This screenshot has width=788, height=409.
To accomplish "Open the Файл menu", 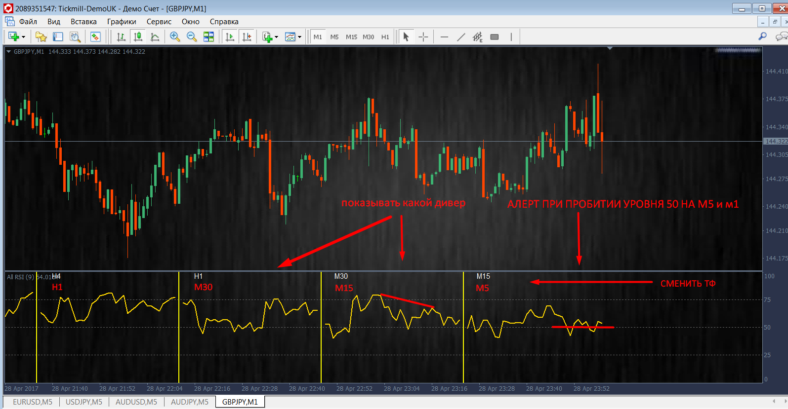I will point(28,22).
